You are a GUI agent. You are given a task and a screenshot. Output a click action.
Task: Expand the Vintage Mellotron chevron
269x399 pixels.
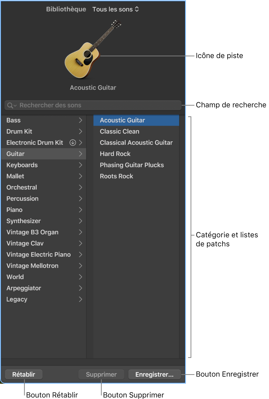click(x=81, y=266)
